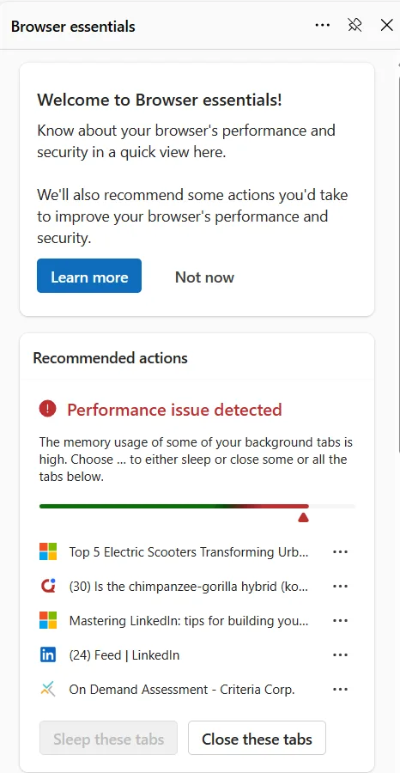Dismiss welcome card with Not now
The width and height of the screenshot is (400, 773).
(204, 277)
